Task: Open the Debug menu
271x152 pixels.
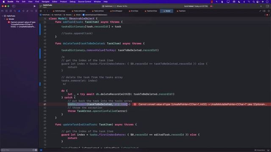Action: tap(72, 2)
